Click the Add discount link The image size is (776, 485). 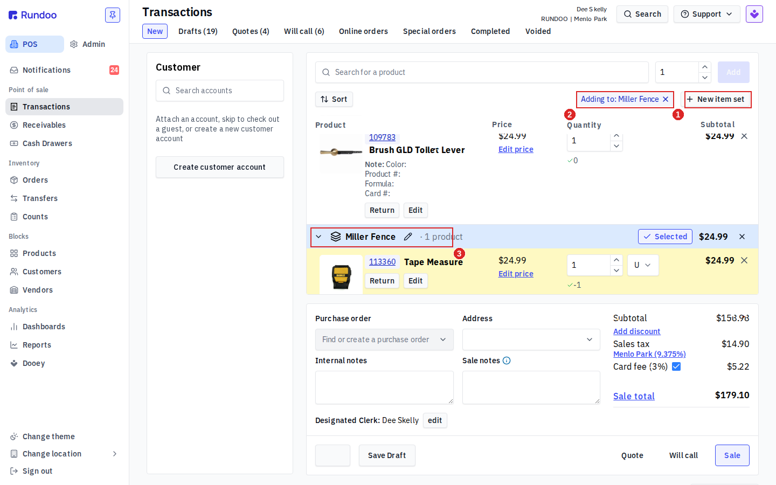[636, 331]
